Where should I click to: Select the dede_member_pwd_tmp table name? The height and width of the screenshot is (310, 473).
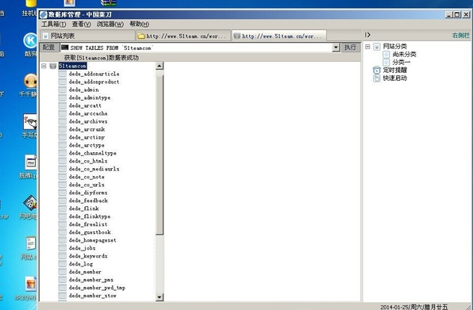(97, 288)
